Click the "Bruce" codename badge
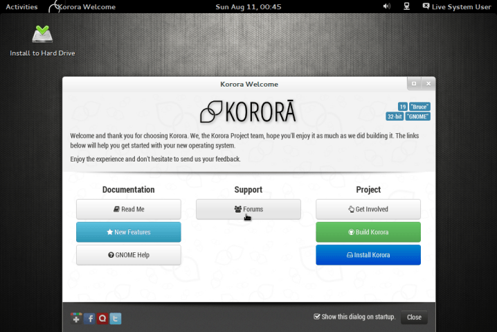Screen dimensions: 497x332 (419, 107)
